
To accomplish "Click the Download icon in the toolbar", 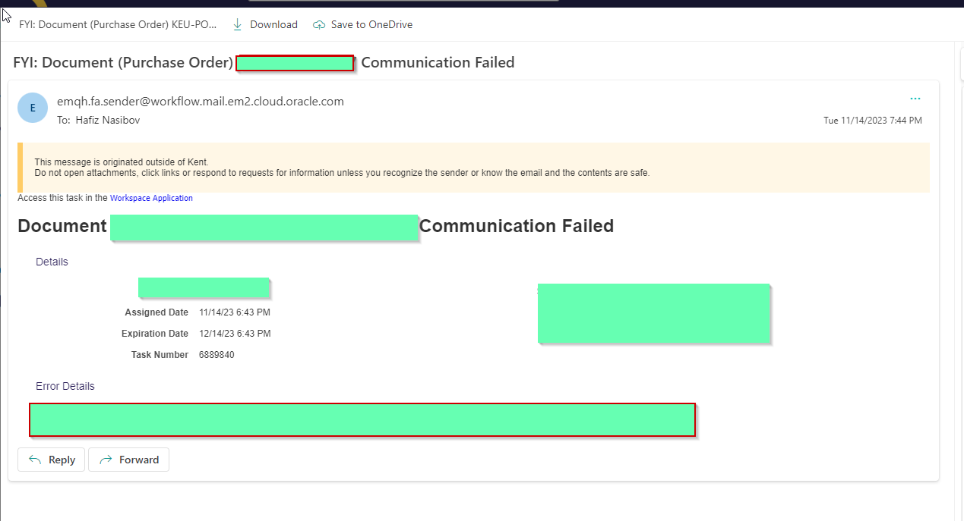I will point(238,24).
